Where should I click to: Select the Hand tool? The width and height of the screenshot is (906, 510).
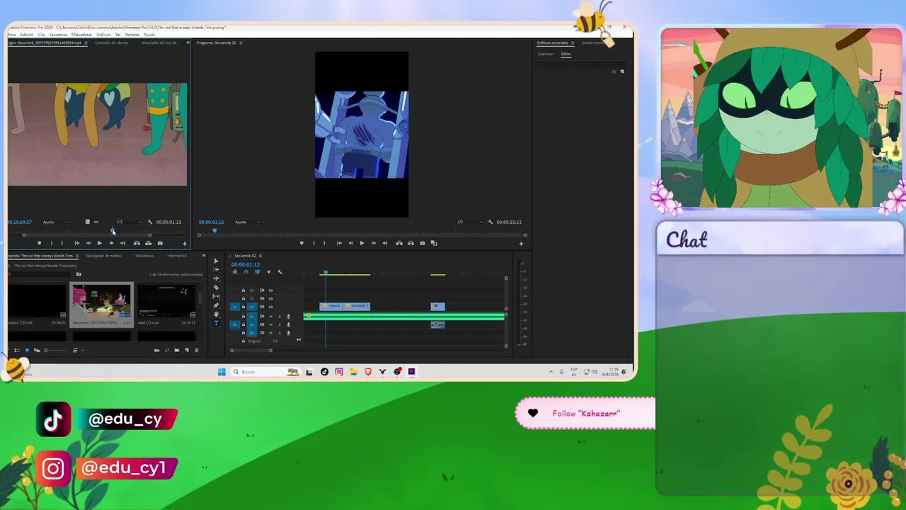(217, 314)
